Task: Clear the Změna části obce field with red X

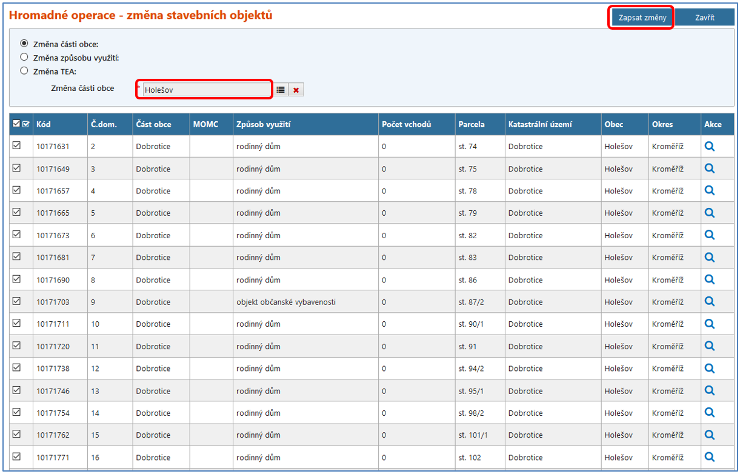Action: point(296,90)
